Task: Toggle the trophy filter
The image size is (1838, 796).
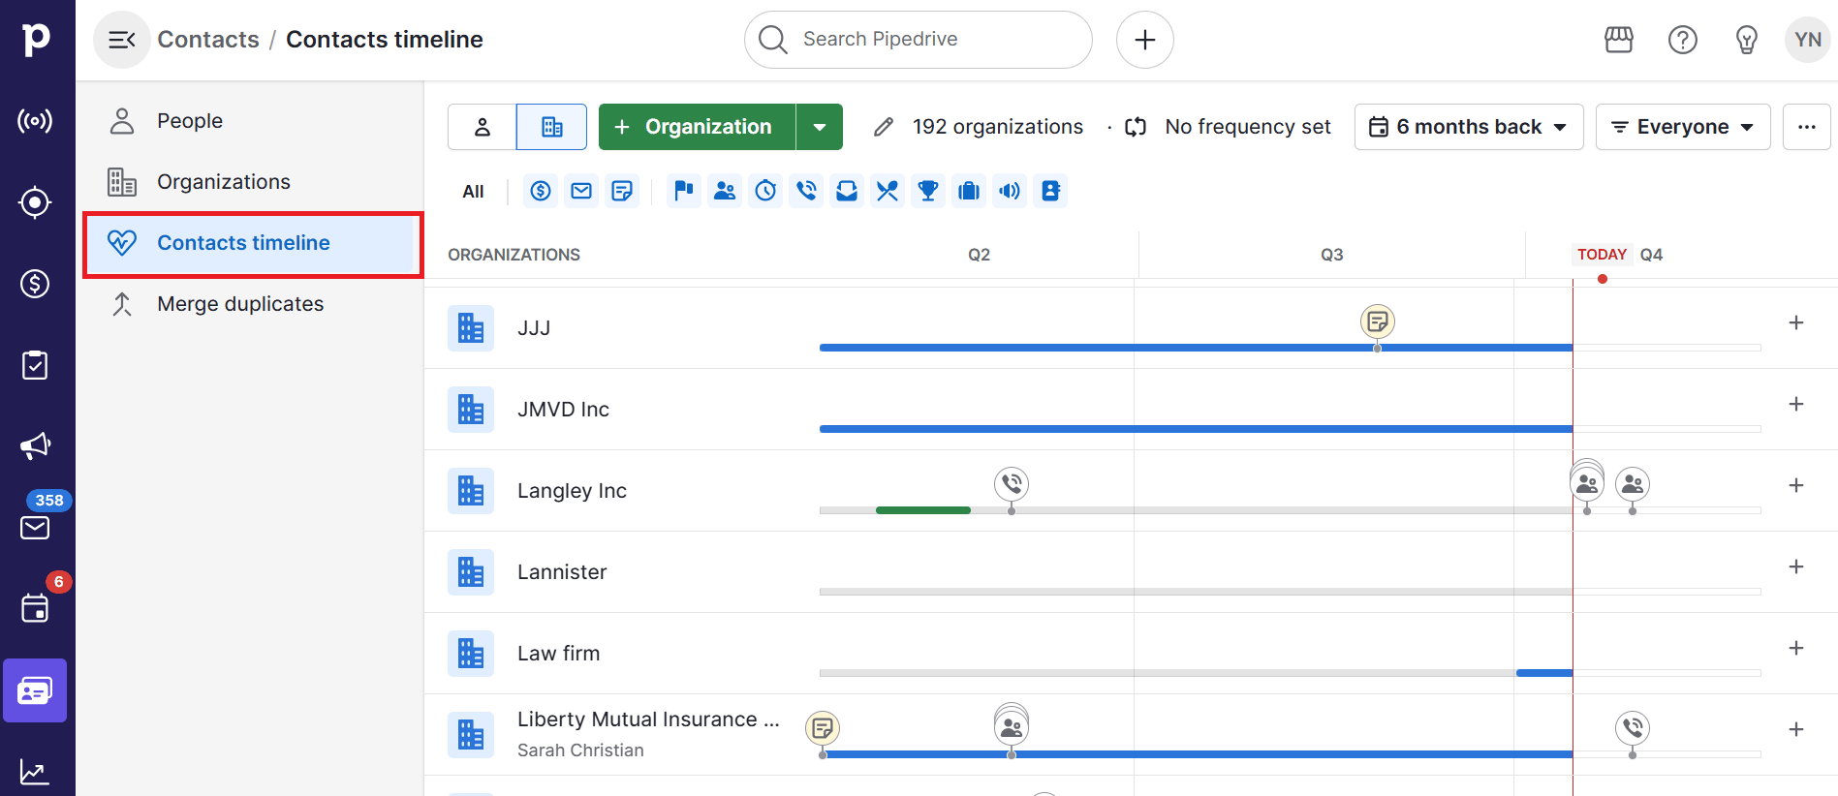Action: [x=928, y=191]
